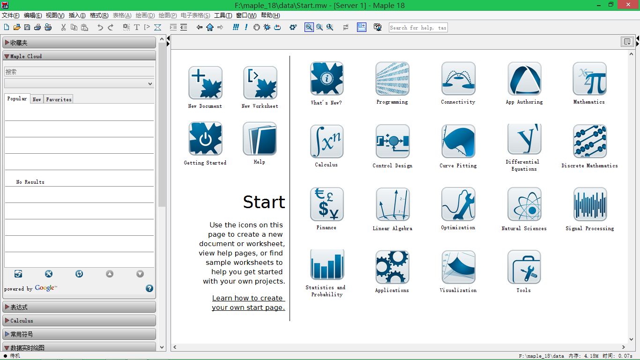Click the Indent section icon
The width and height of the screenshot is (640, 360).
[x=173, y=28]
